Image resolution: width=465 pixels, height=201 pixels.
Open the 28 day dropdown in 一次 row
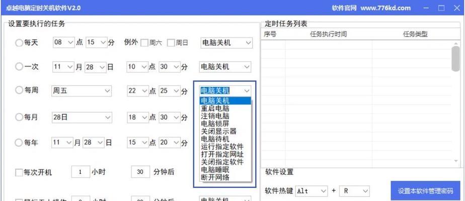tap(96, 67)
